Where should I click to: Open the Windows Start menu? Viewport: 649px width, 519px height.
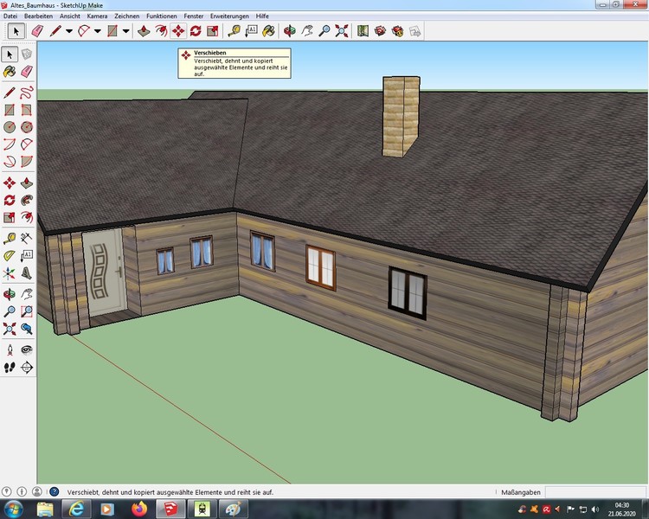(x=14, y=509)
